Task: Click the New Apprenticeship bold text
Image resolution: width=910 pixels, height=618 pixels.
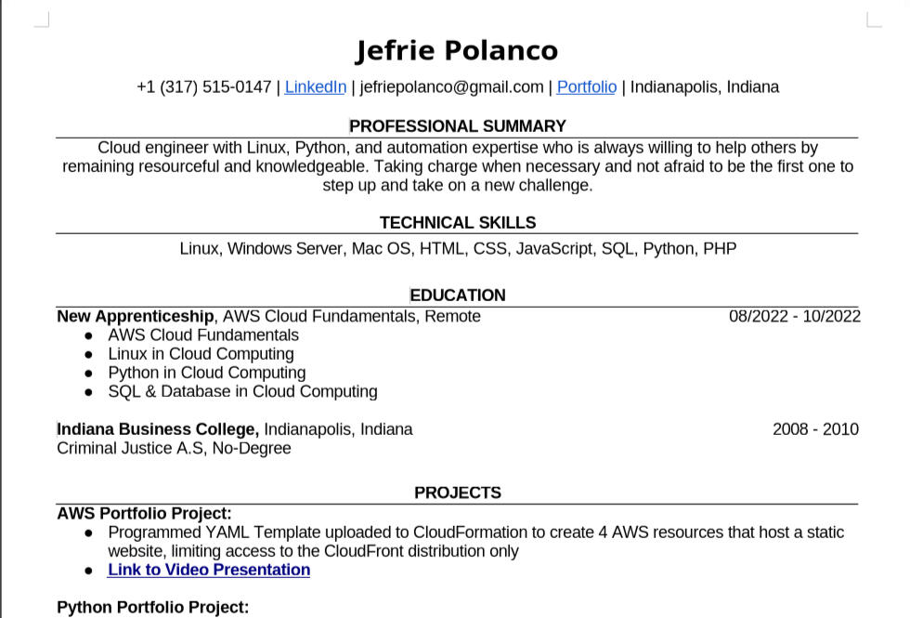Action: pos(136,316)
